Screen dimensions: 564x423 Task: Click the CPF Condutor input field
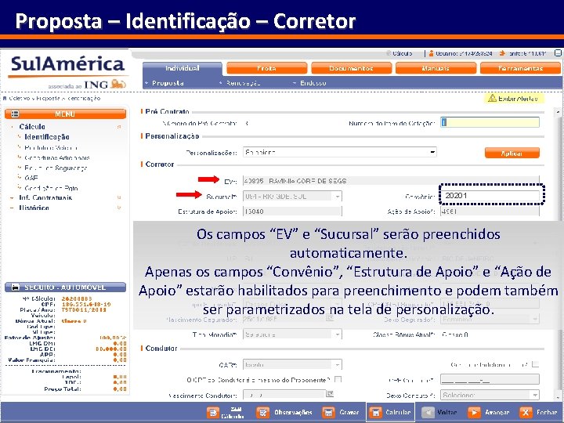click(x=490, y=379)
